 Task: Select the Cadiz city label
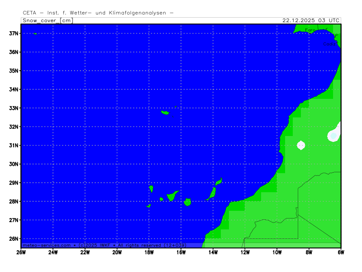329,44
